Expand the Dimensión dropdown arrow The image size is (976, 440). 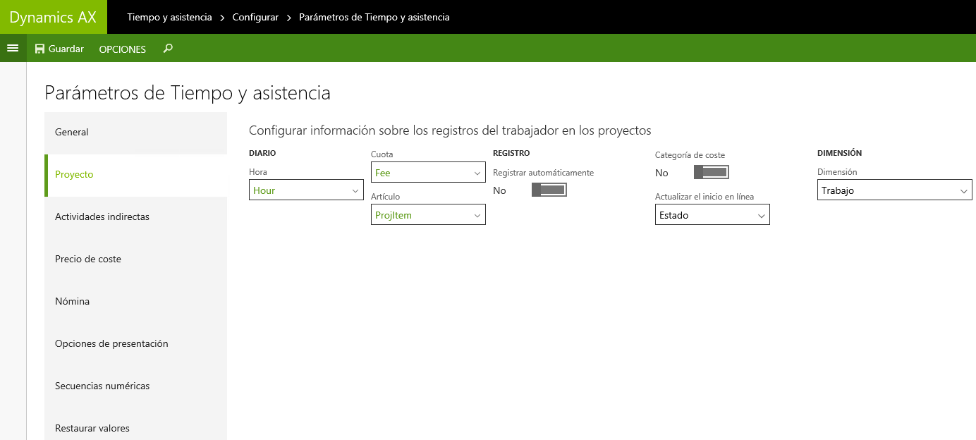(x=964, y=190)
